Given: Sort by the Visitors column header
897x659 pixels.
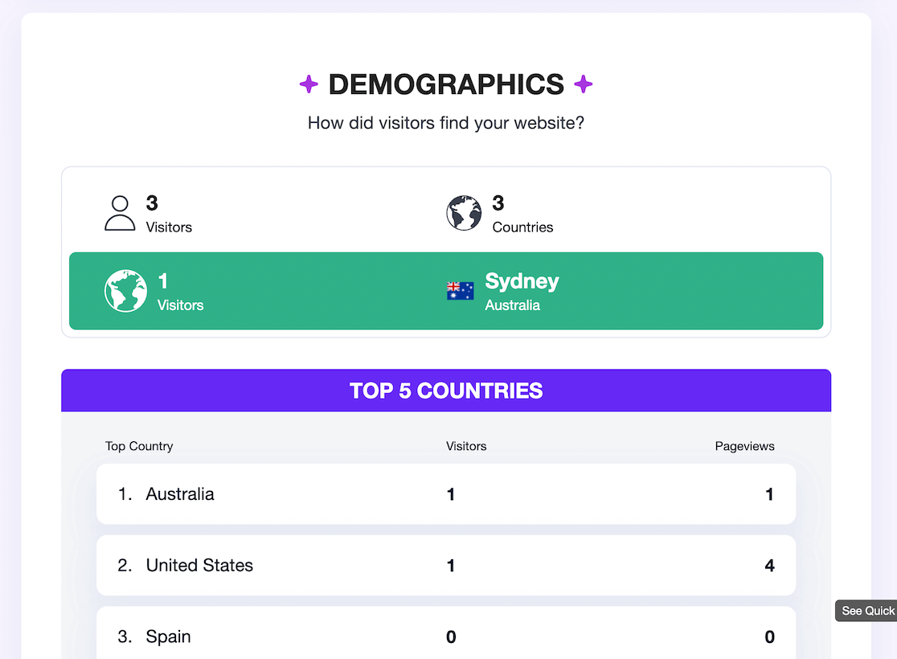Looking at the screenshot, I should coord(466,446).
